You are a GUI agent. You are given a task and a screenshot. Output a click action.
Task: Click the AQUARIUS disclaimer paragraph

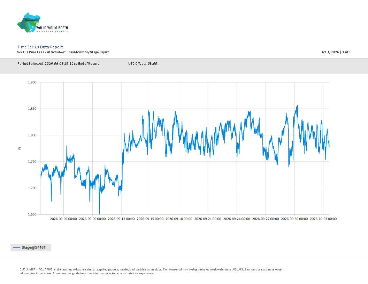click(x=151, y=271)
